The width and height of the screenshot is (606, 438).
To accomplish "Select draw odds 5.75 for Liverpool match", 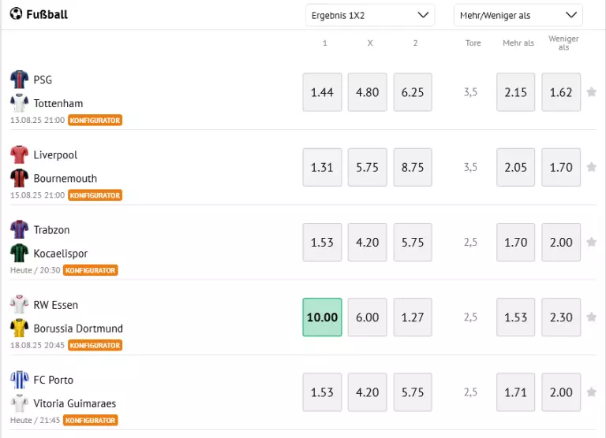I will tap(367, 167).
